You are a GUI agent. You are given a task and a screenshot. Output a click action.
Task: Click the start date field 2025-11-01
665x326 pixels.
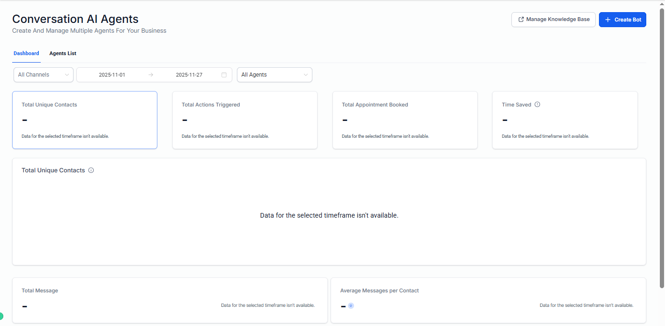click(x=112, y=75)
